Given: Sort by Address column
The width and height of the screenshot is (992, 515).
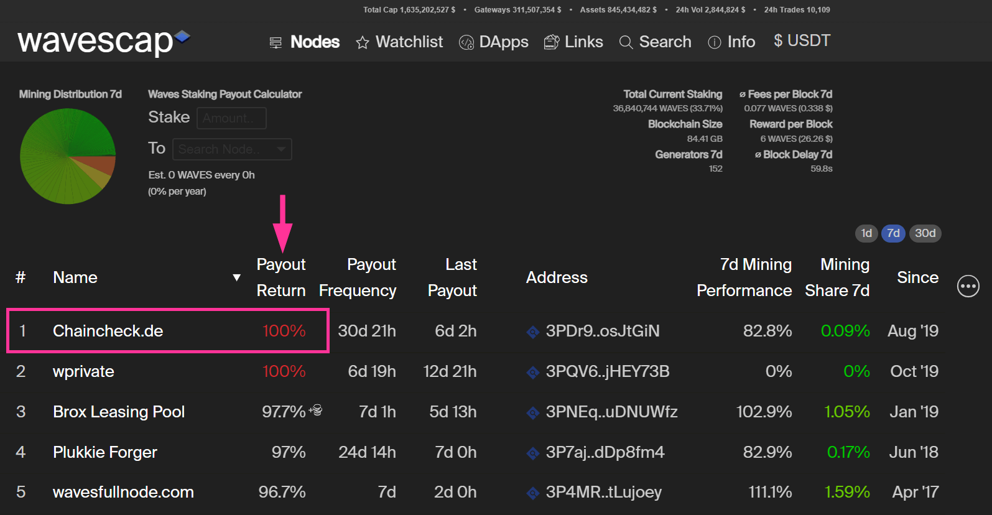Looking at the screenshot, I should [557, 277].
